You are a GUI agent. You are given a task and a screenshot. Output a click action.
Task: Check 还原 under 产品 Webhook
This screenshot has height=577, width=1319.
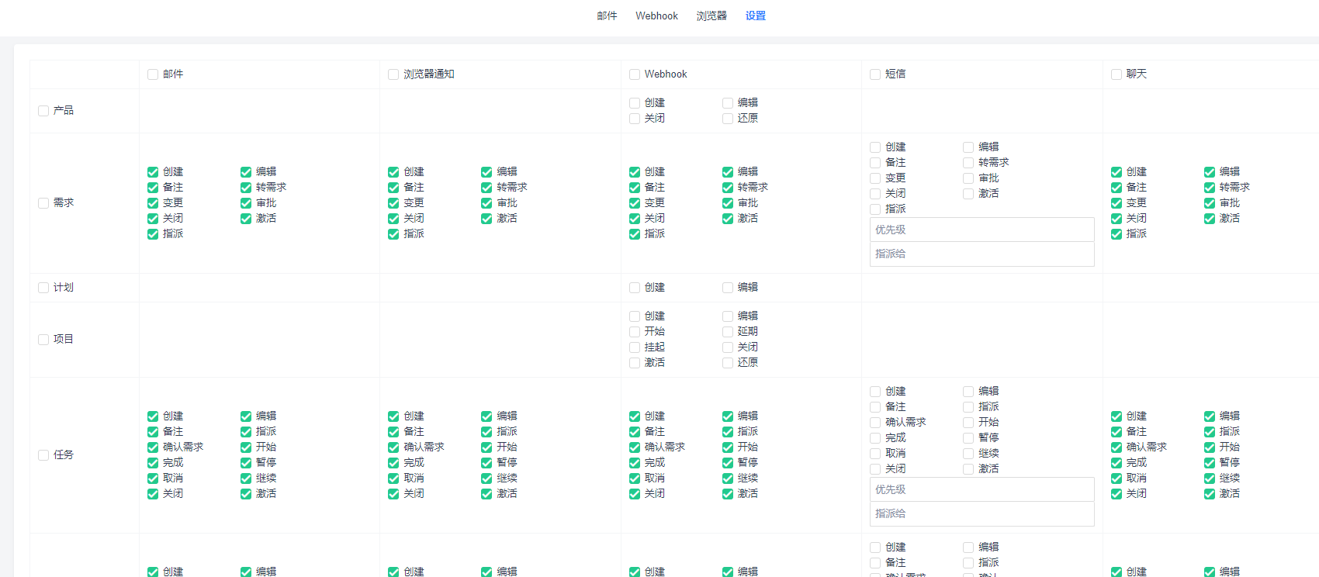click(x=728, y=119)
